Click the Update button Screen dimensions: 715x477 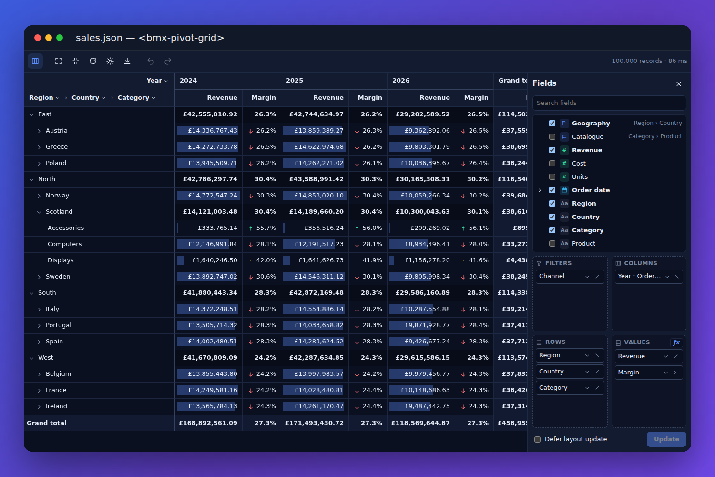[x=666, y=439]
